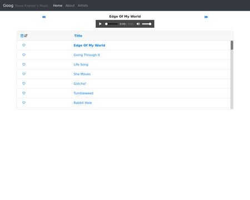Open the She Moves track
Screen dimensions: 250x200
coord(82,74)
